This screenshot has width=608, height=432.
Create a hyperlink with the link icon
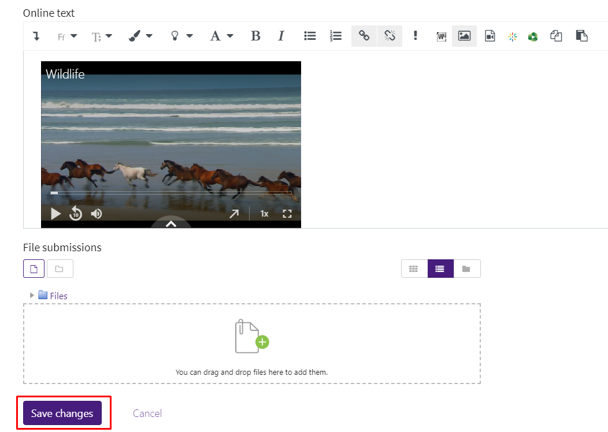tap(364, 36)
